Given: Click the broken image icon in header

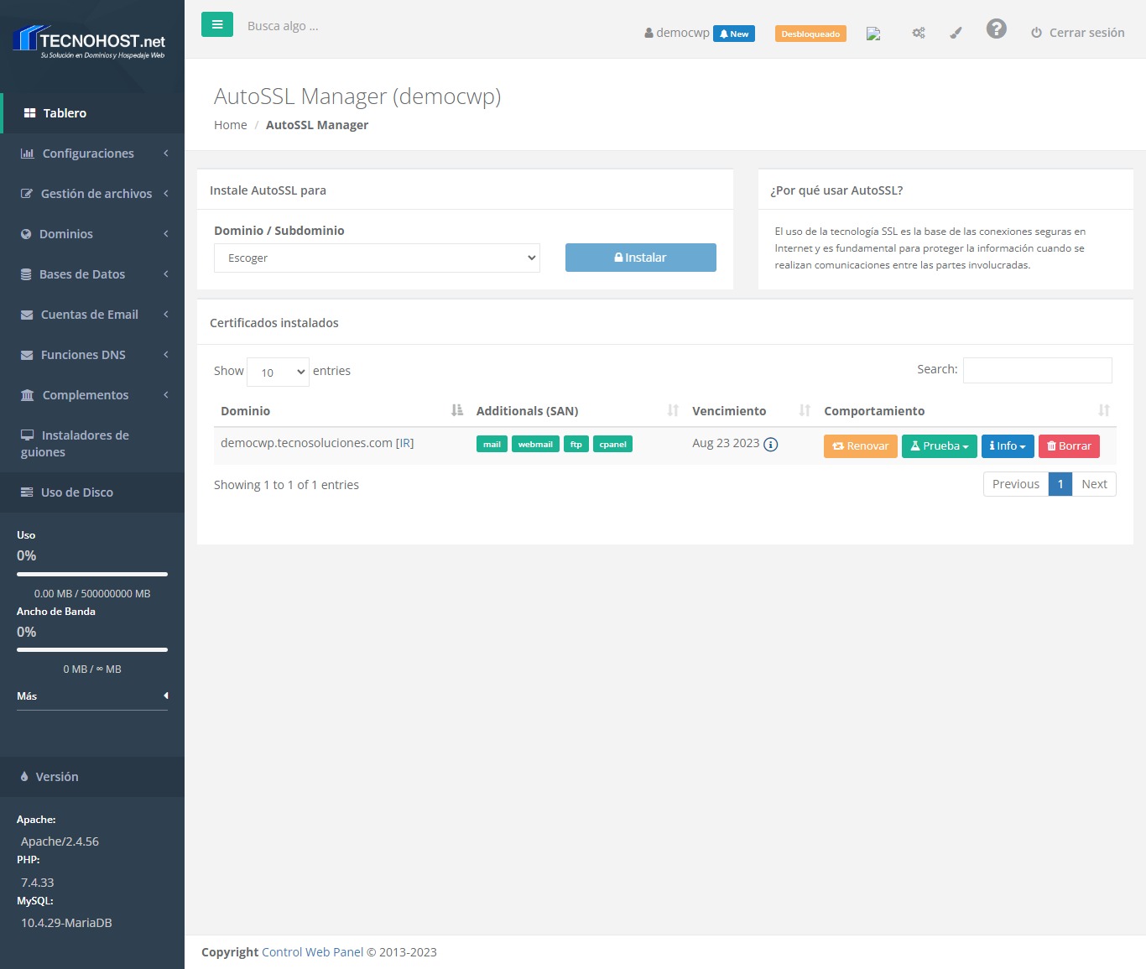Looking at the screenshot, I should pyautogui.click(x=873, y=34).
